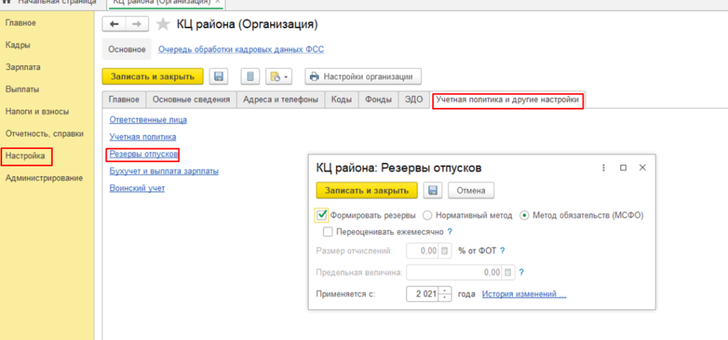This screenshot has height=340, width=728.
Task: Click the back navigation arrow
Action: [114, 25]
